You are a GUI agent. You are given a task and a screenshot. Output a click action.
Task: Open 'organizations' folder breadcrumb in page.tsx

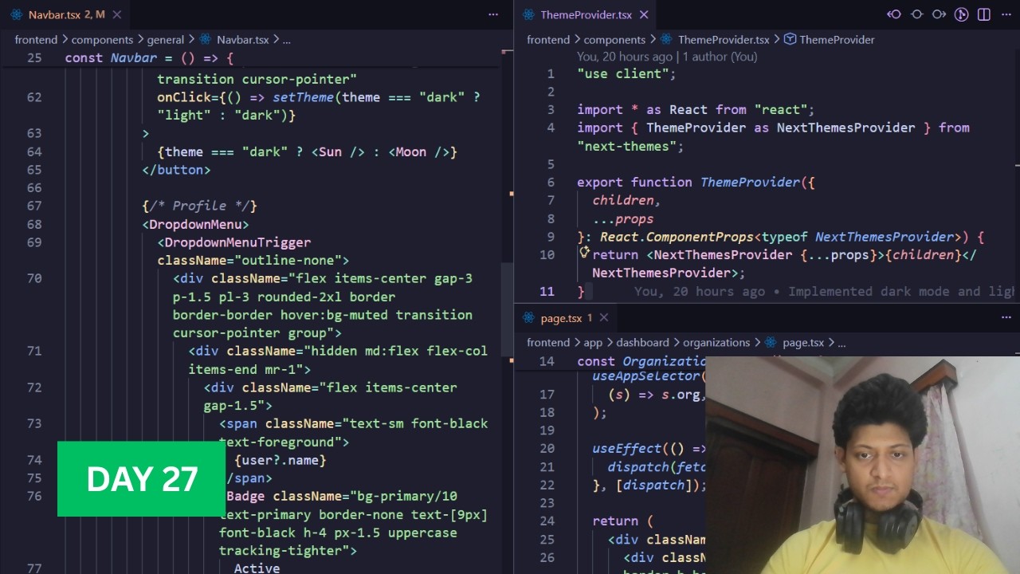click(716, 342)
